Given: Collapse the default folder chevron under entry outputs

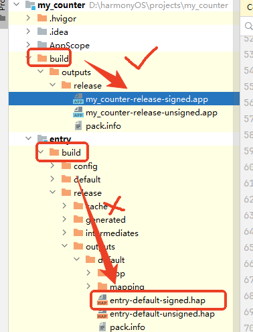Looking at the screenshot, I should click(77, 259).
